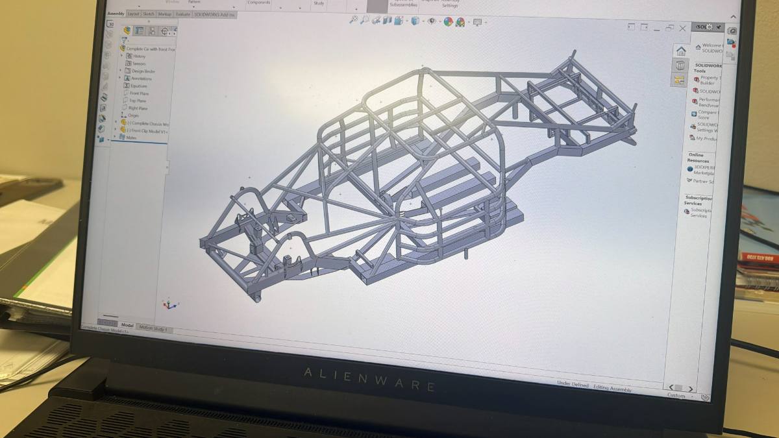Image resolution: width=779 pixels, height=438 pixels.
Task: Click Editing Assembly status text
Action: tap(612, 389)
